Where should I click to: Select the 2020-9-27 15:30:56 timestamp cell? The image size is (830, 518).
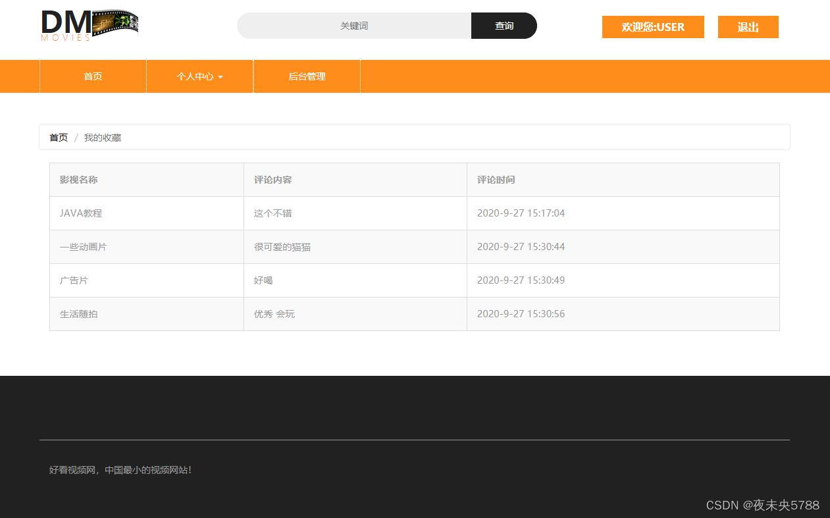[623, 314]
